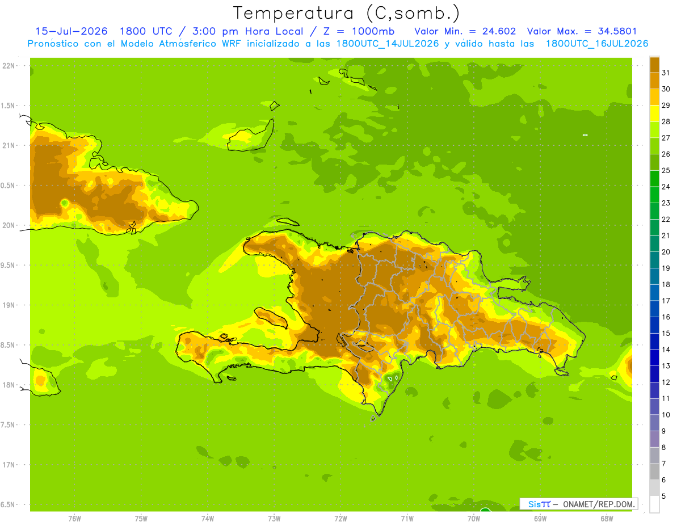Click the legend value "25"
Viewport: 681px width, 526px height.
[x=666, y=170]
